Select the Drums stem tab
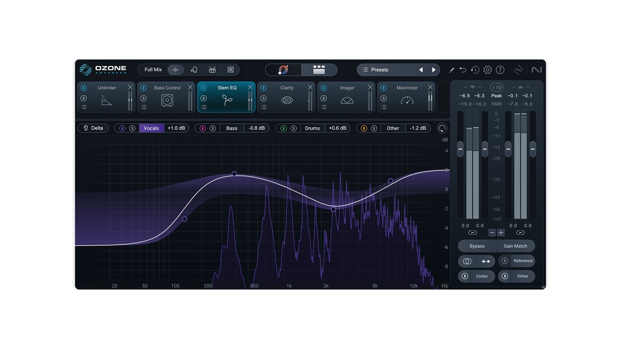Image resolution: width=621 pixels, height=349 pixels. [313, 128]
